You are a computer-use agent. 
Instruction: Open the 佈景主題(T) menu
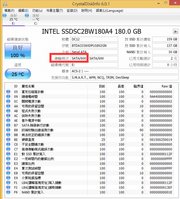[x=55, y=11]
